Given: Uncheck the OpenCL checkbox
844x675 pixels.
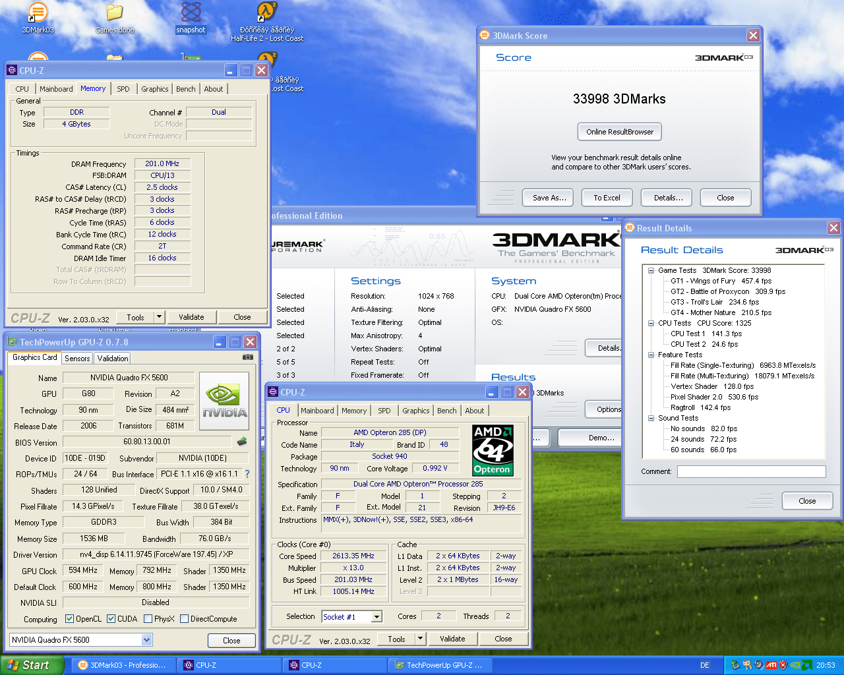Looking at the screenshot, I should (x=70, y=619).
